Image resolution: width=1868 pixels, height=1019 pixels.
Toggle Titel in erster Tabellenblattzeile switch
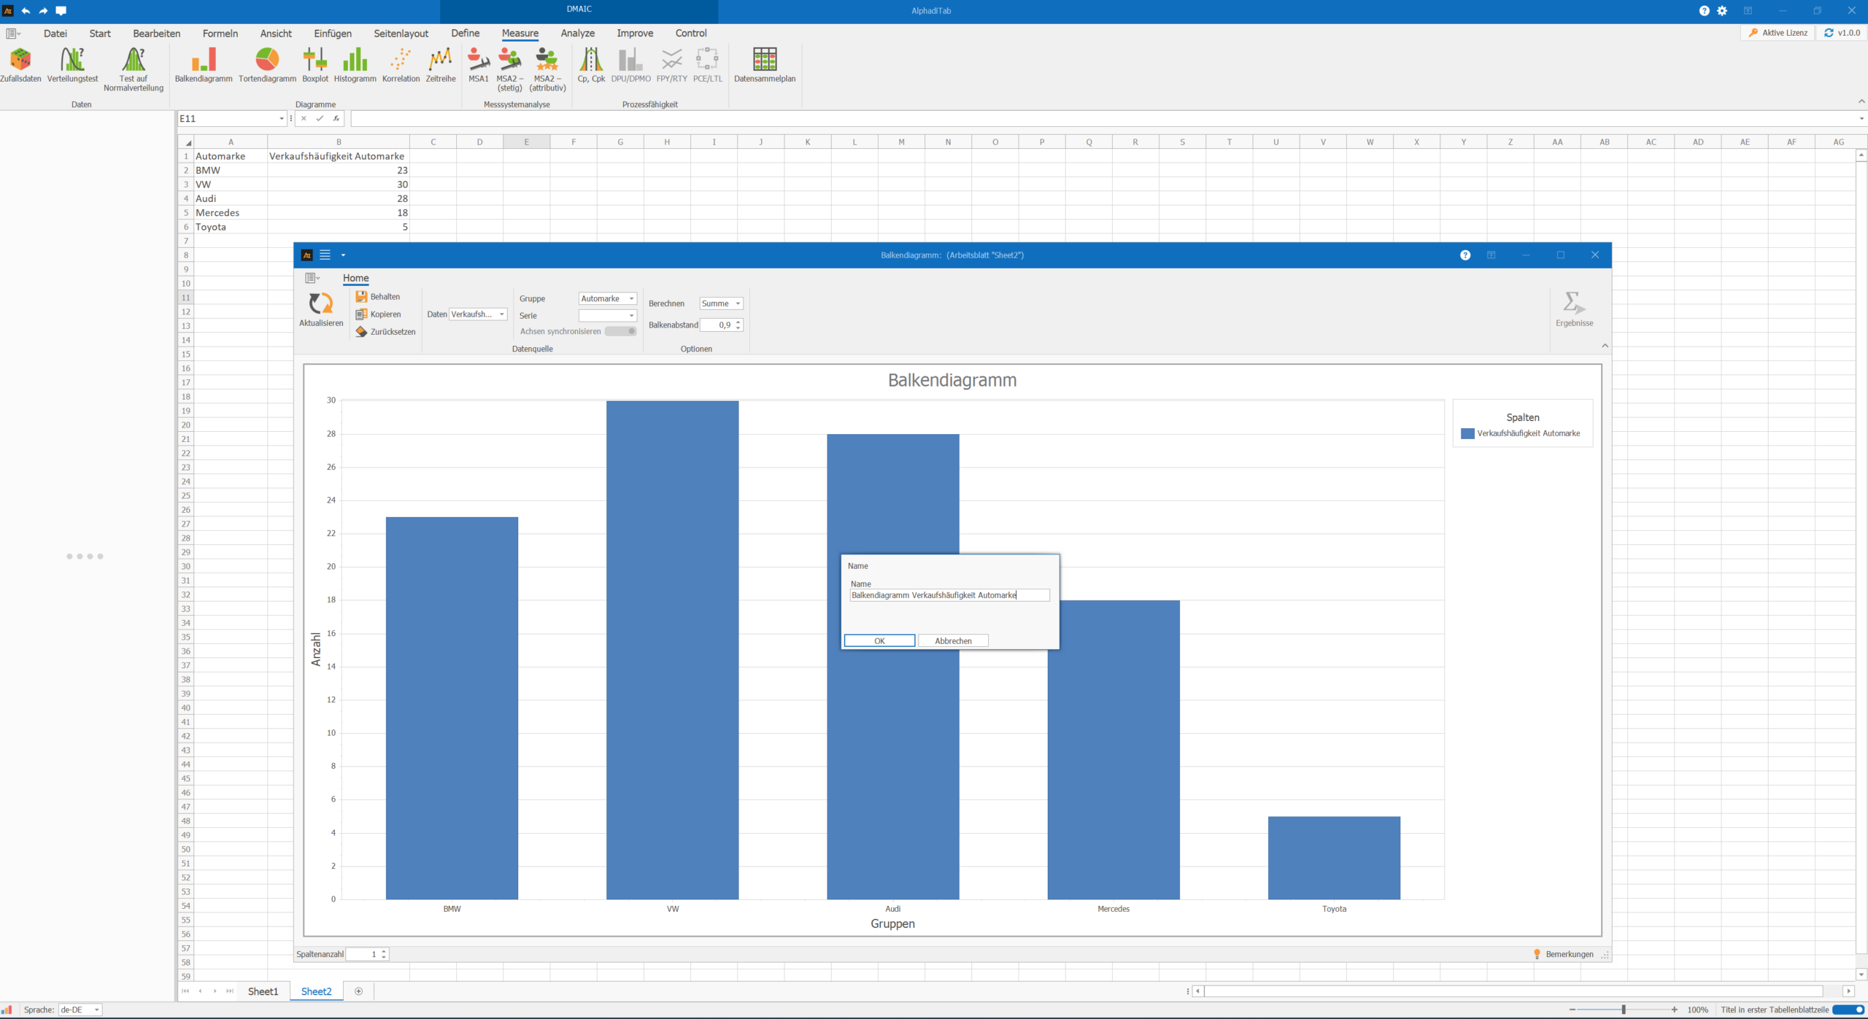pyautogui.click(x=1848, y=1010)
